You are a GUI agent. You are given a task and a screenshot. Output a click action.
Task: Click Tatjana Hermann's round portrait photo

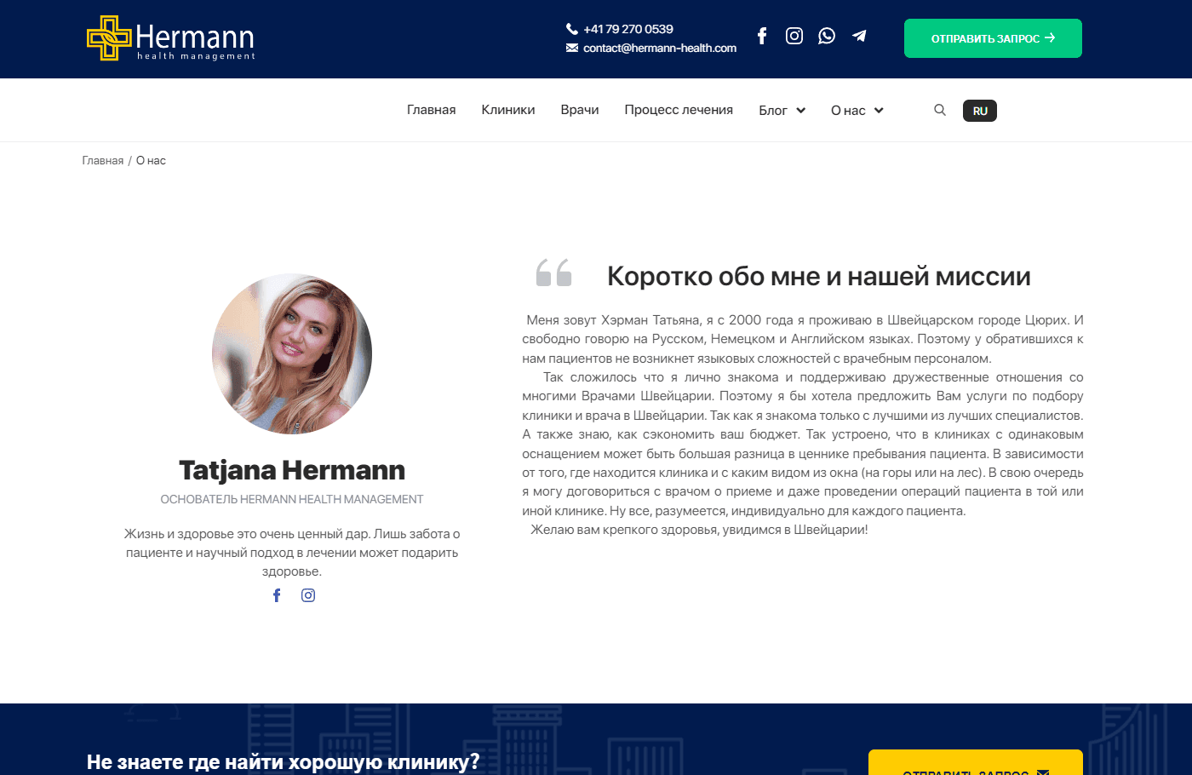point(292,353)
